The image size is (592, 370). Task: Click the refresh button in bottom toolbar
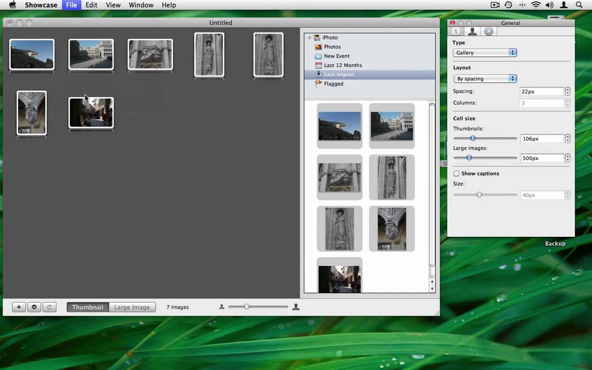click(49, 307)
